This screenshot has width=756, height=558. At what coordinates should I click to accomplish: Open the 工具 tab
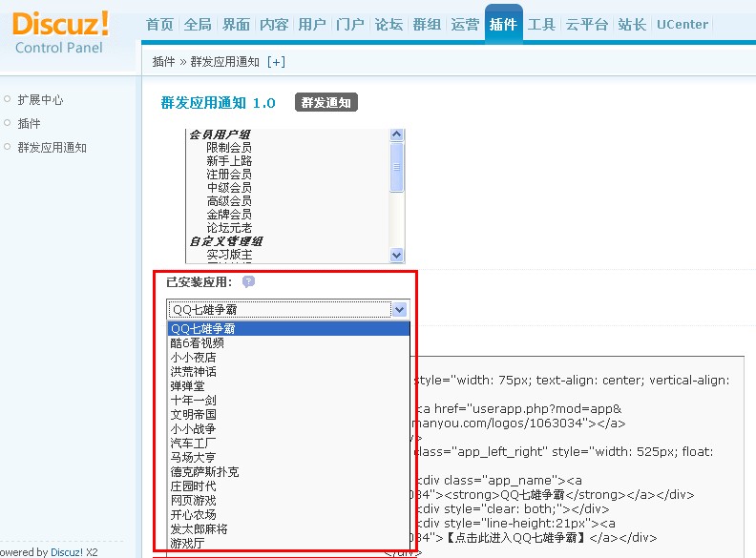coord(541,25)
